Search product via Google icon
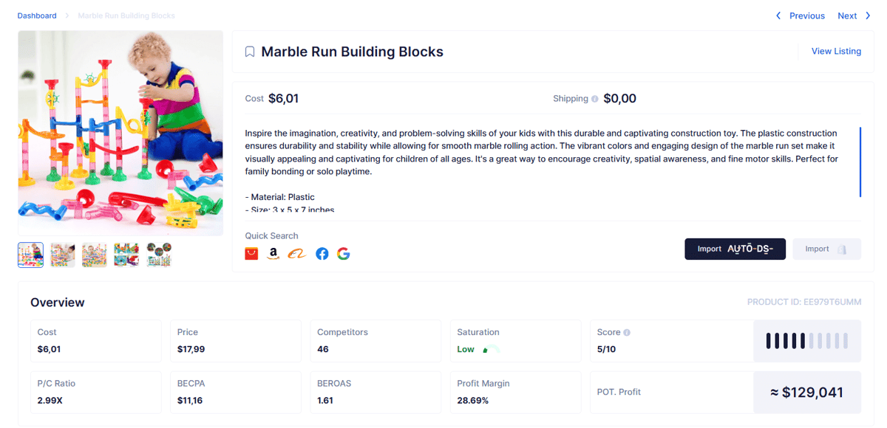 coord(343,254)
